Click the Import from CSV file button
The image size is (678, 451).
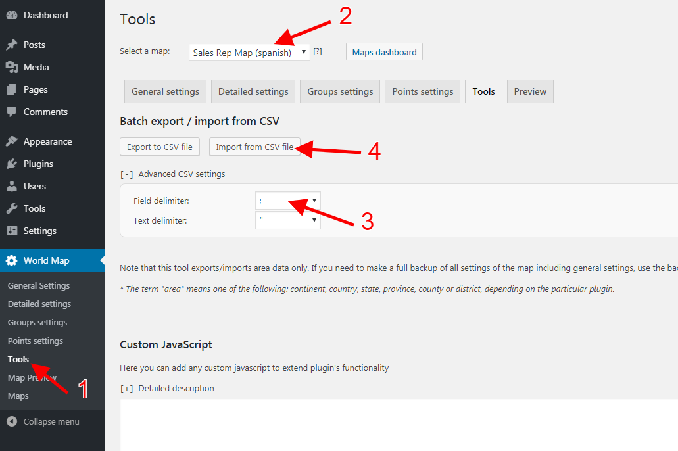coord(254,147)
